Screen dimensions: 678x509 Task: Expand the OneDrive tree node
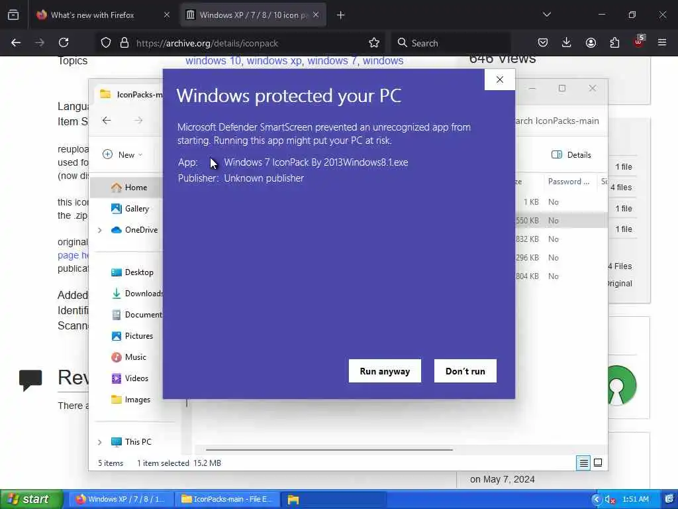100,230
